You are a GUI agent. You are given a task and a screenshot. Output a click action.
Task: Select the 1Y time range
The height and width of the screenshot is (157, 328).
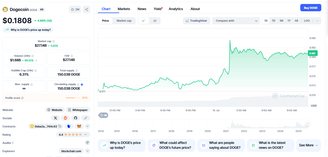(289, 21)
